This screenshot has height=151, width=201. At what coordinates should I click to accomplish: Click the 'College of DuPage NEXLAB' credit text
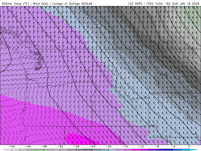(72, 4)
